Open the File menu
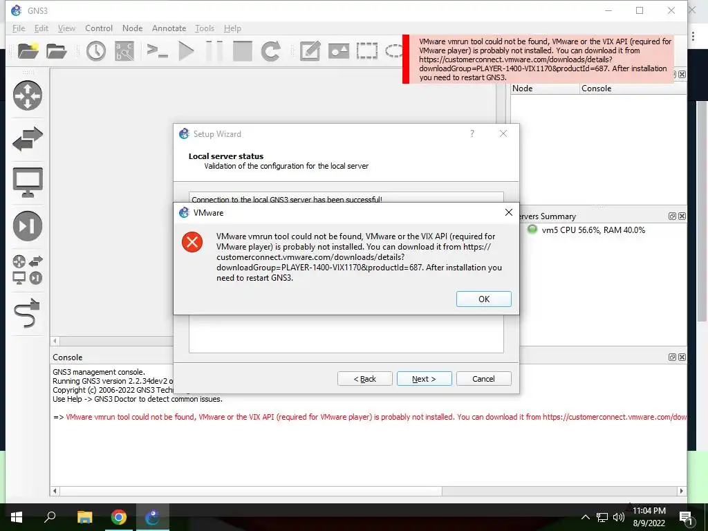 click(19, 28)
